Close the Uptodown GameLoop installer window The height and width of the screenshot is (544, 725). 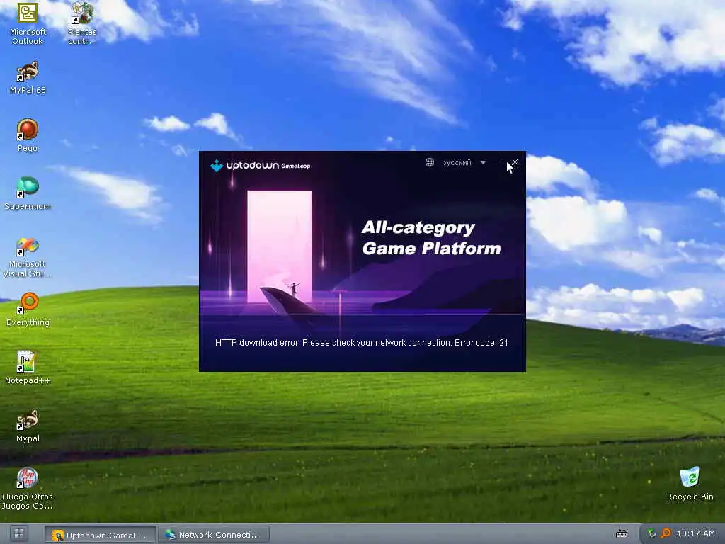(x=515, y=162)
